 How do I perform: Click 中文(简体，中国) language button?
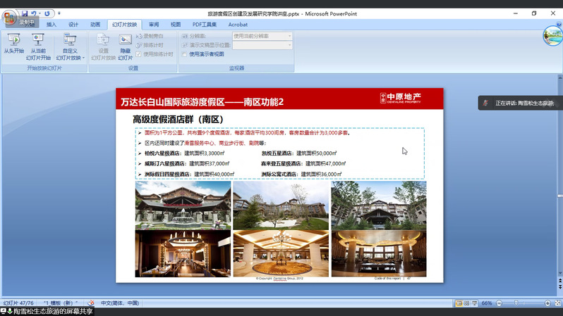click(x=120, y=303)
